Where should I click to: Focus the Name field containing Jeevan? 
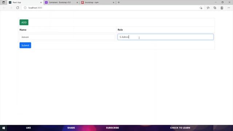coord(67,37)
